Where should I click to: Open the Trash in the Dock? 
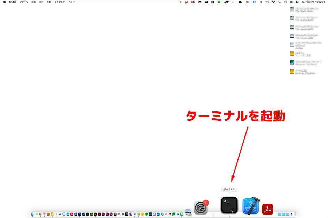[x=295, y=214]
